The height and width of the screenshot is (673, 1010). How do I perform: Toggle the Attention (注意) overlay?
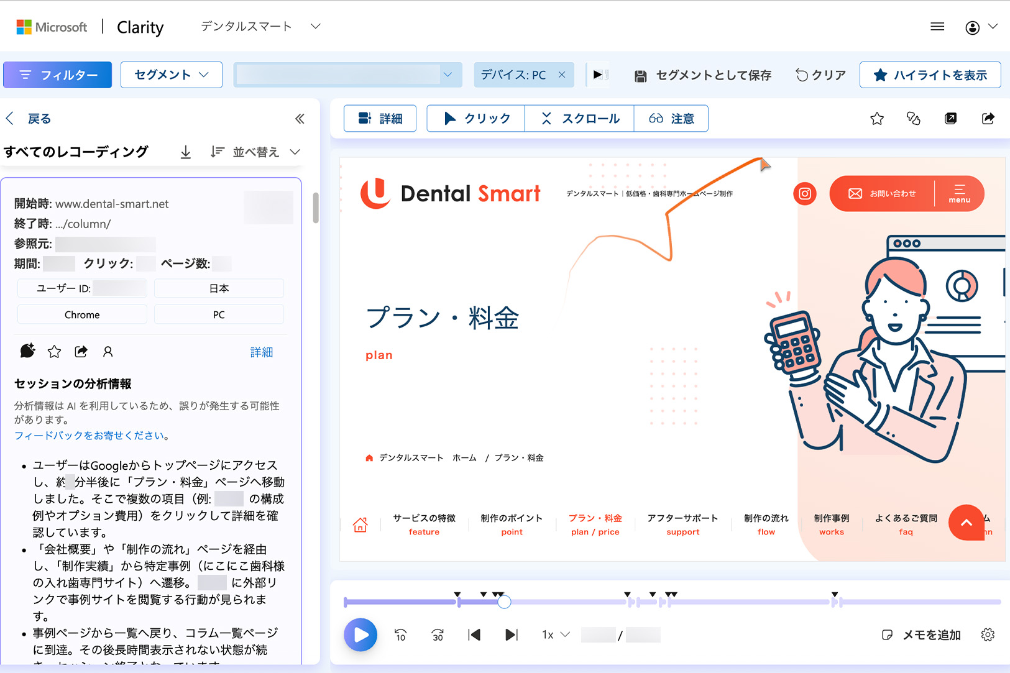coord(671,119)
